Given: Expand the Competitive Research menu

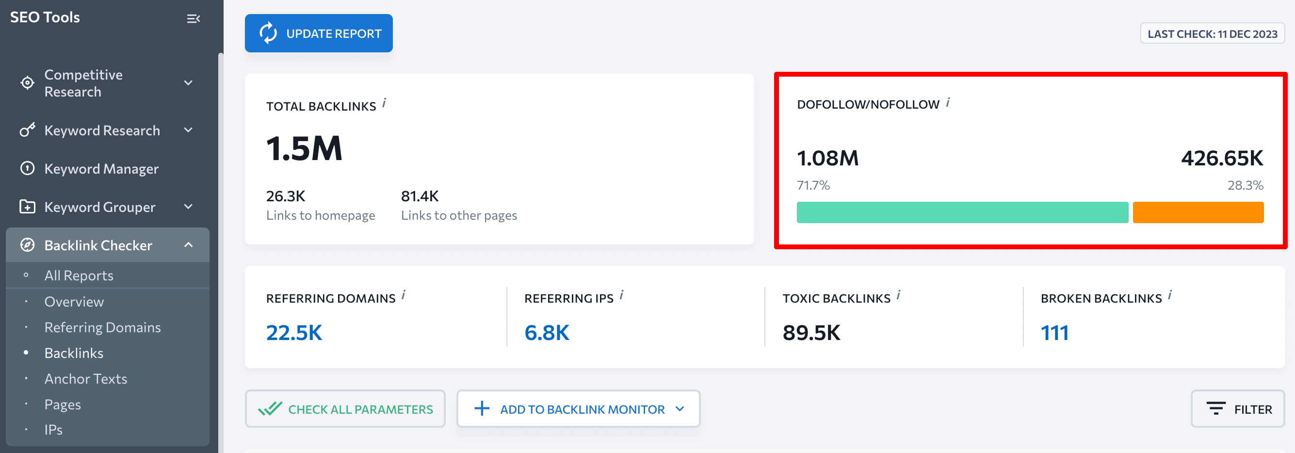Looking at the screenshot, I should point(189,82).
